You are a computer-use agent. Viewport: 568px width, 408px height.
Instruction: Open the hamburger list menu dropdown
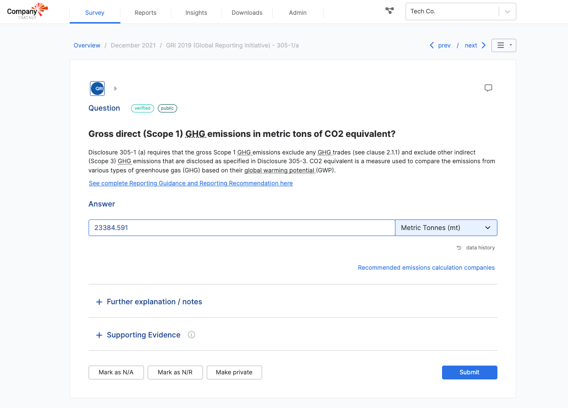point(503,45)
